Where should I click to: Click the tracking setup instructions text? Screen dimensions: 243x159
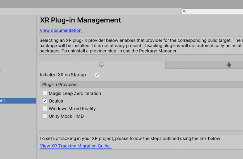(130, 138)
